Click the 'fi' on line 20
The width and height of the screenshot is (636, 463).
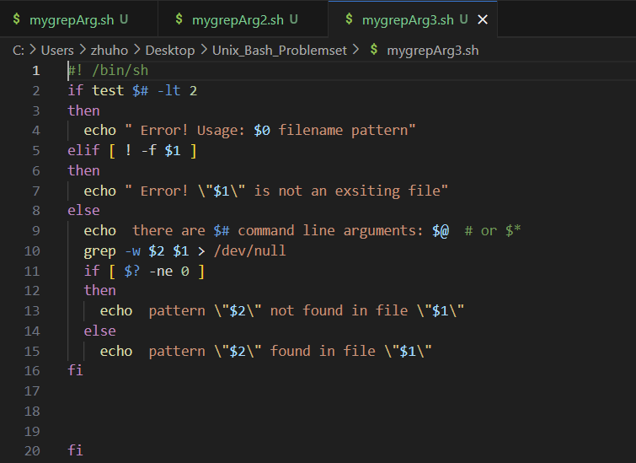coord(76,450)
